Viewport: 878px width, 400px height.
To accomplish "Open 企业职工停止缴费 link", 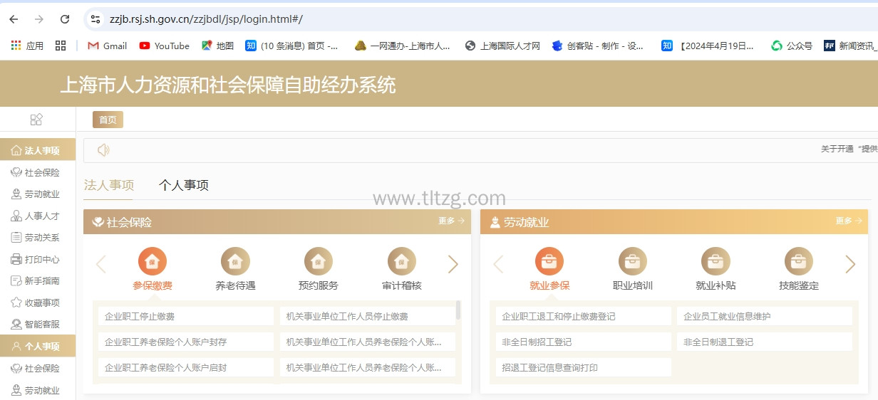I will pyautogui.click(x=140, y=317).
